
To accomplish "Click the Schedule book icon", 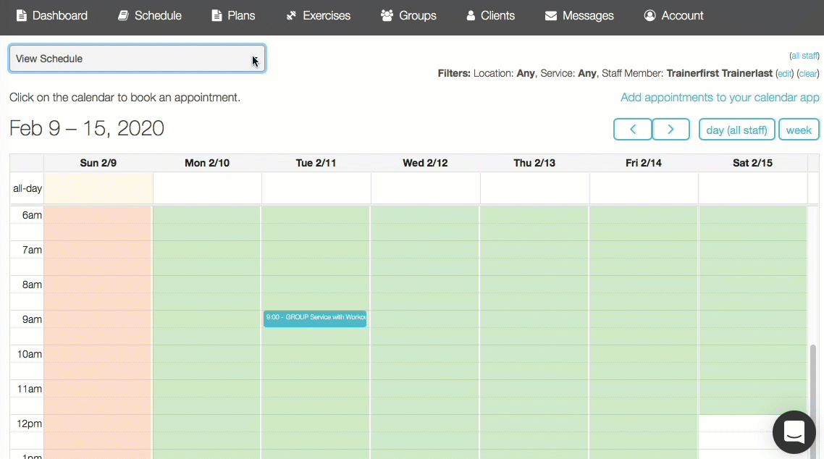I will 123,16.
